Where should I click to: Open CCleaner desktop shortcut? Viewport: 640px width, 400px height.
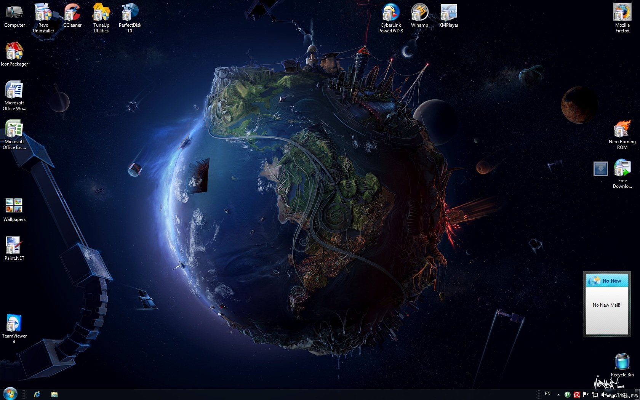[72, 16]
